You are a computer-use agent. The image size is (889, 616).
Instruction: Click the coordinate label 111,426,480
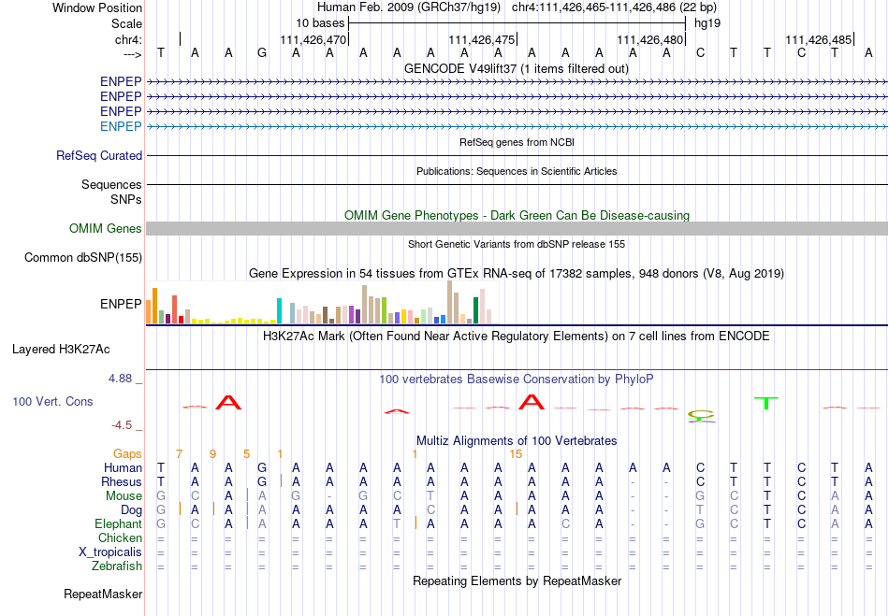tap(649, 39)
